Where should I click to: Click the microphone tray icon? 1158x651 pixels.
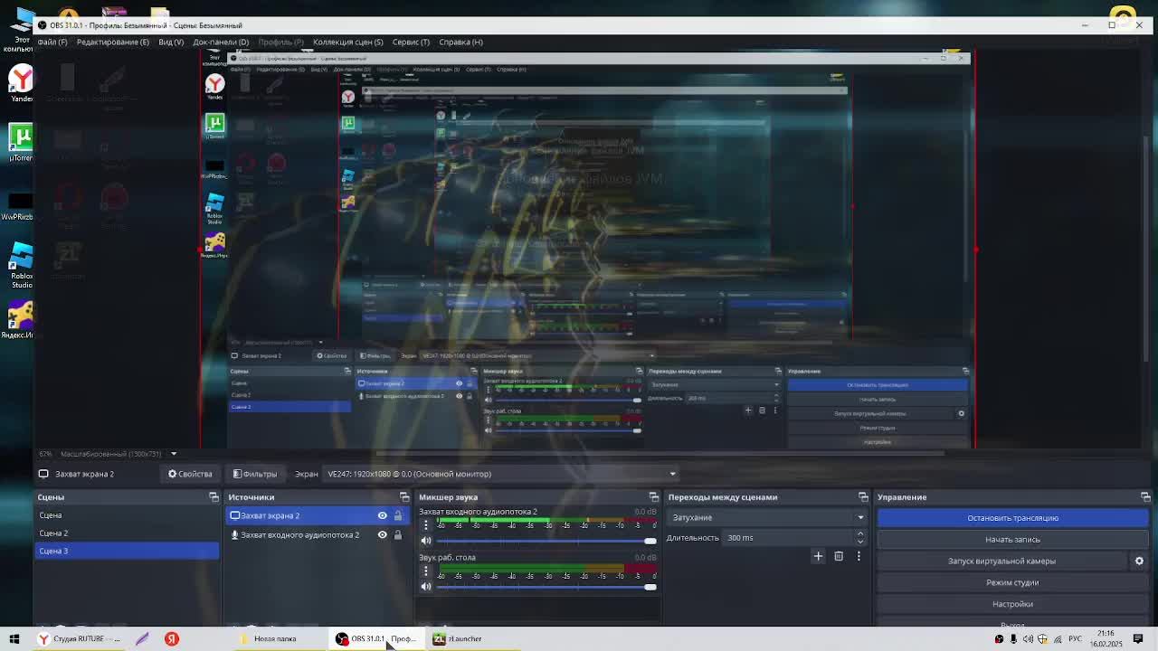1013,639
